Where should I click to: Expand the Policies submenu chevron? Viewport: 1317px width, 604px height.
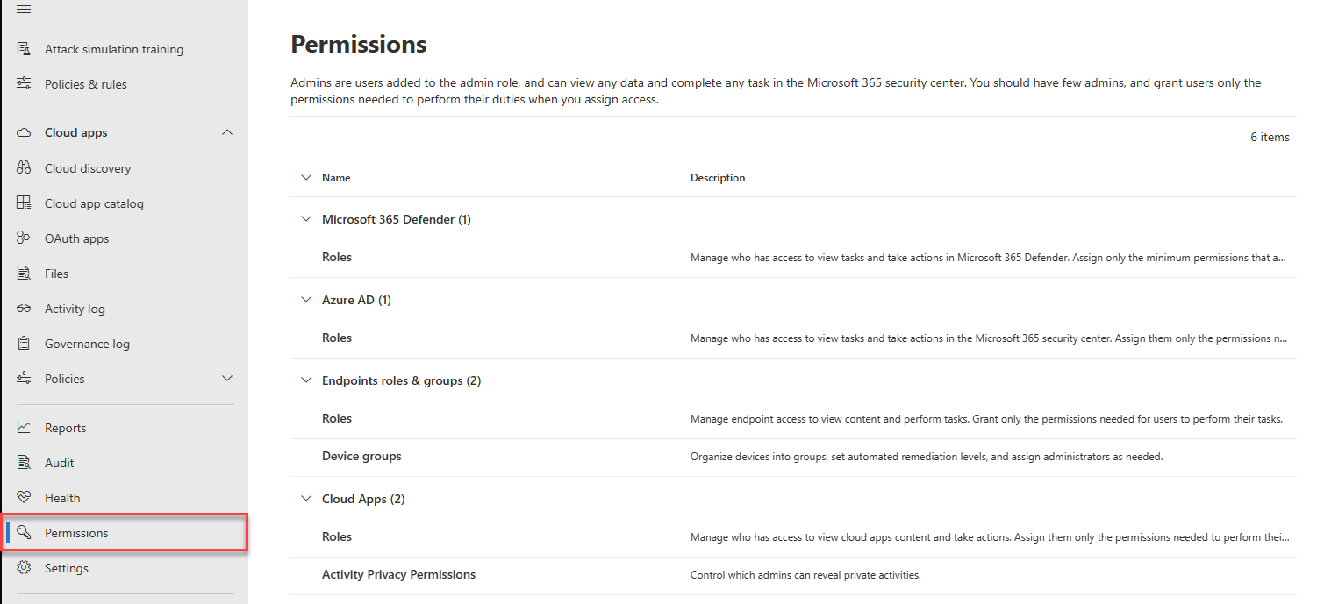(x=227, y=379)
